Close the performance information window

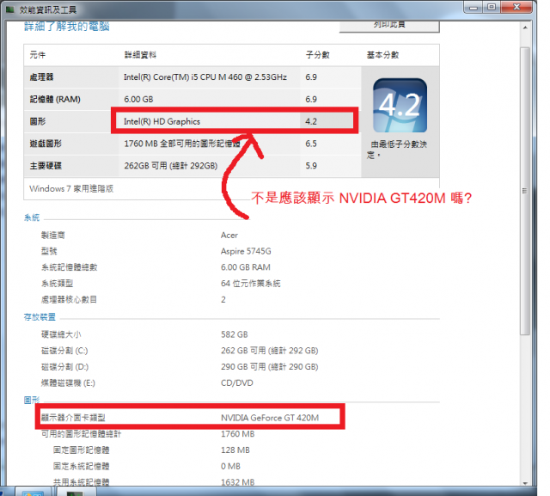click(516, 8)
